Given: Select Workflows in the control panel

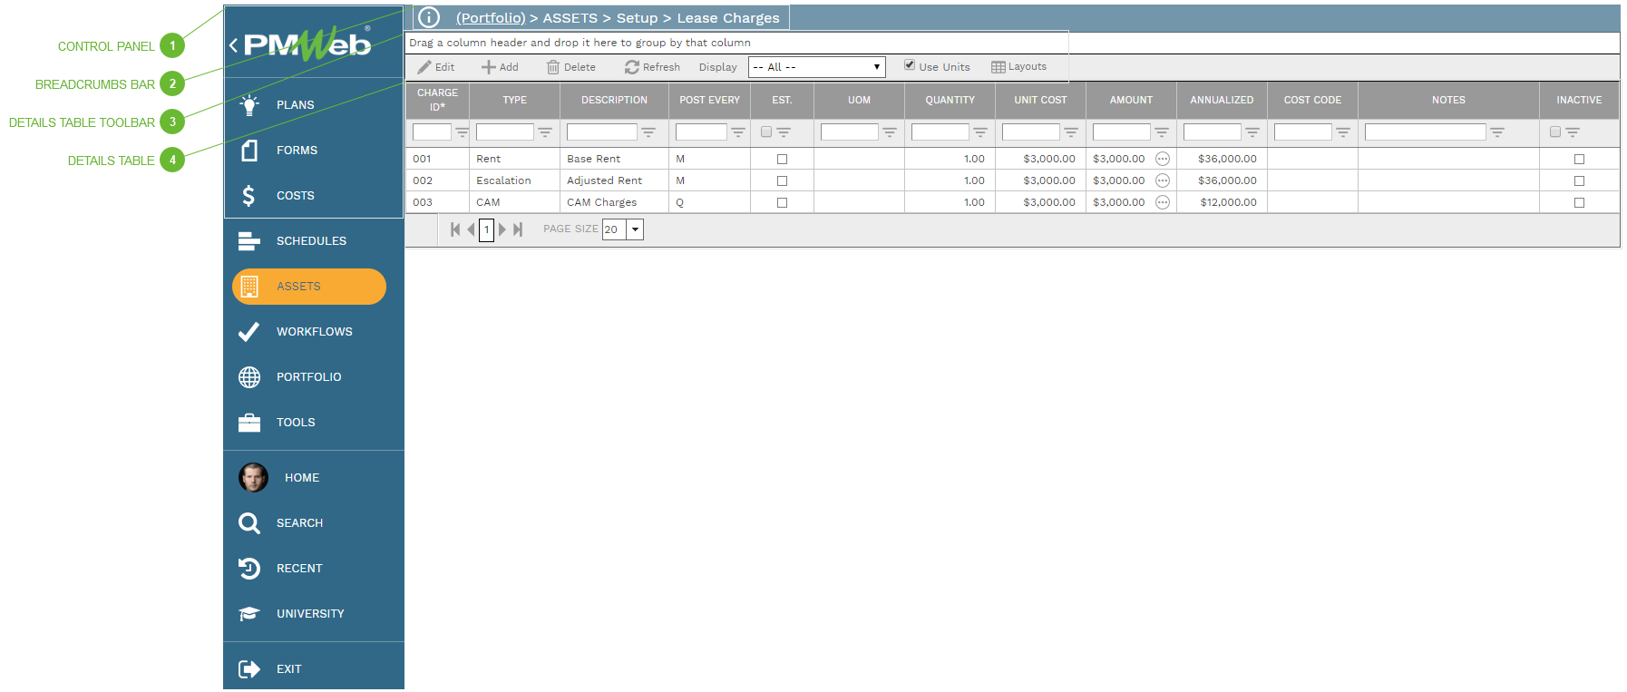Looking at the screenshot, I should pyautogui.click(x=313, y=332).
